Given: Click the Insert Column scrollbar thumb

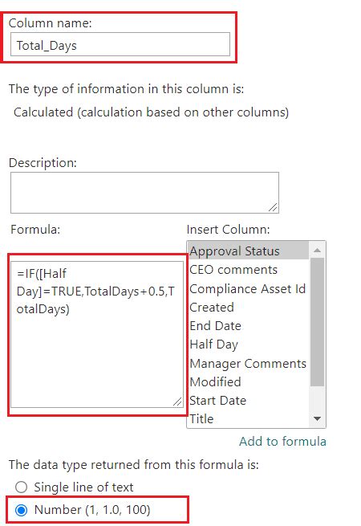Looking at the screenshot, I should (x=317, y=322).
